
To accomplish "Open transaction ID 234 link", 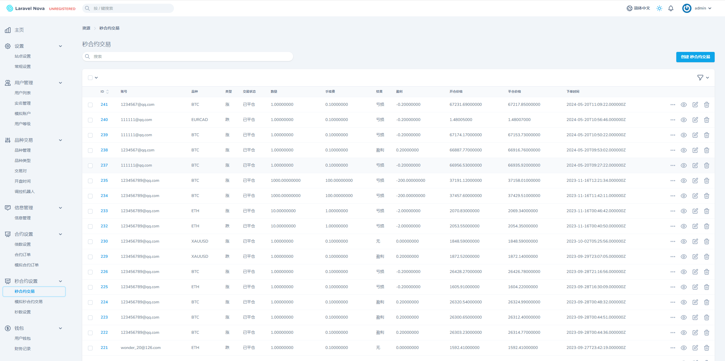I will (104, 196).
